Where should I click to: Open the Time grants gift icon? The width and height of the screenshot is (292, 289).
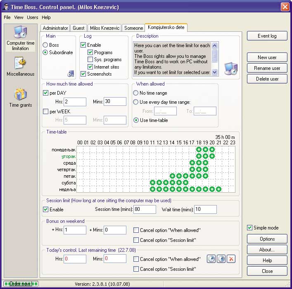tap(20, 94)
